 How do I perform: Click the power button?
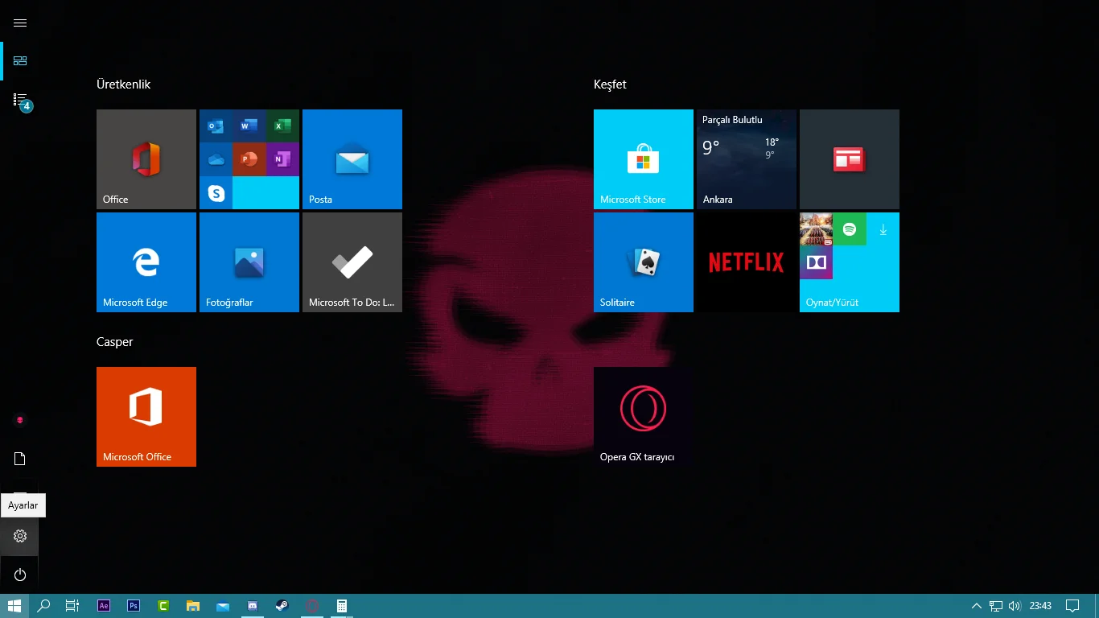point(20,575)
